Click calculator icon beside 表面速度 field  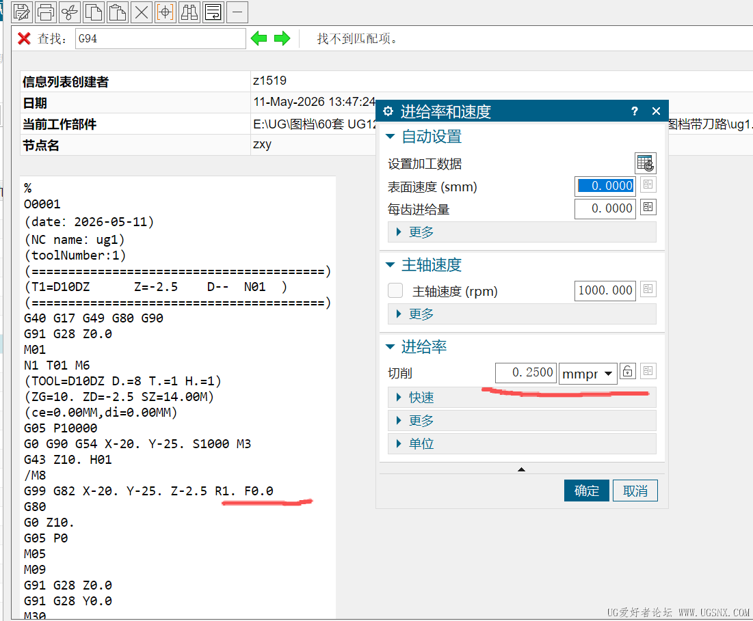click(x=648, y=184)
